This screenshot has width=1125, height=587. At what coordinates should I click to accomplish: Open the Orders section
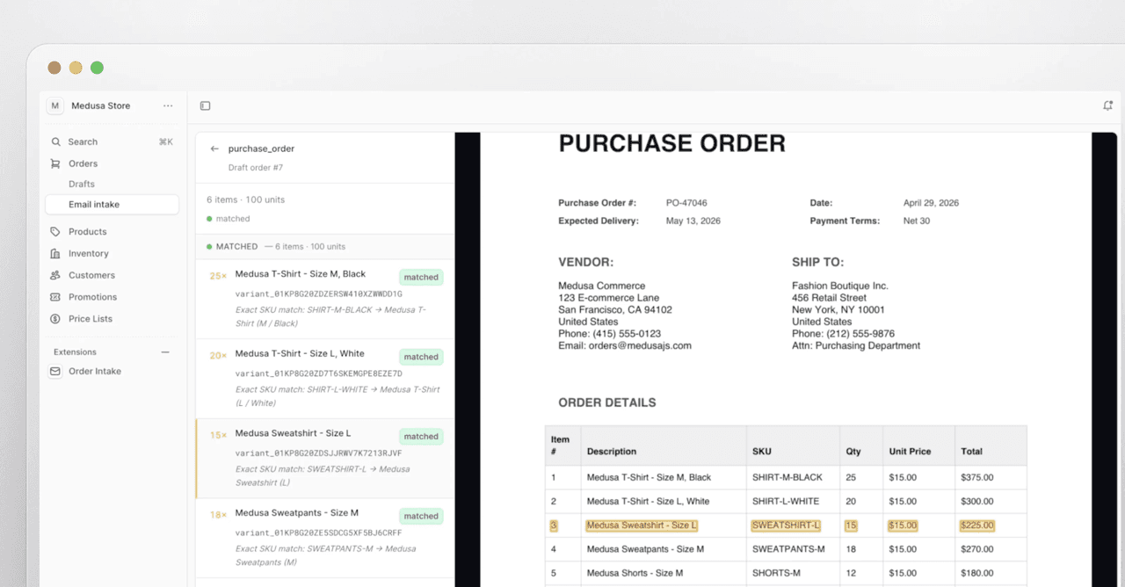112,163
